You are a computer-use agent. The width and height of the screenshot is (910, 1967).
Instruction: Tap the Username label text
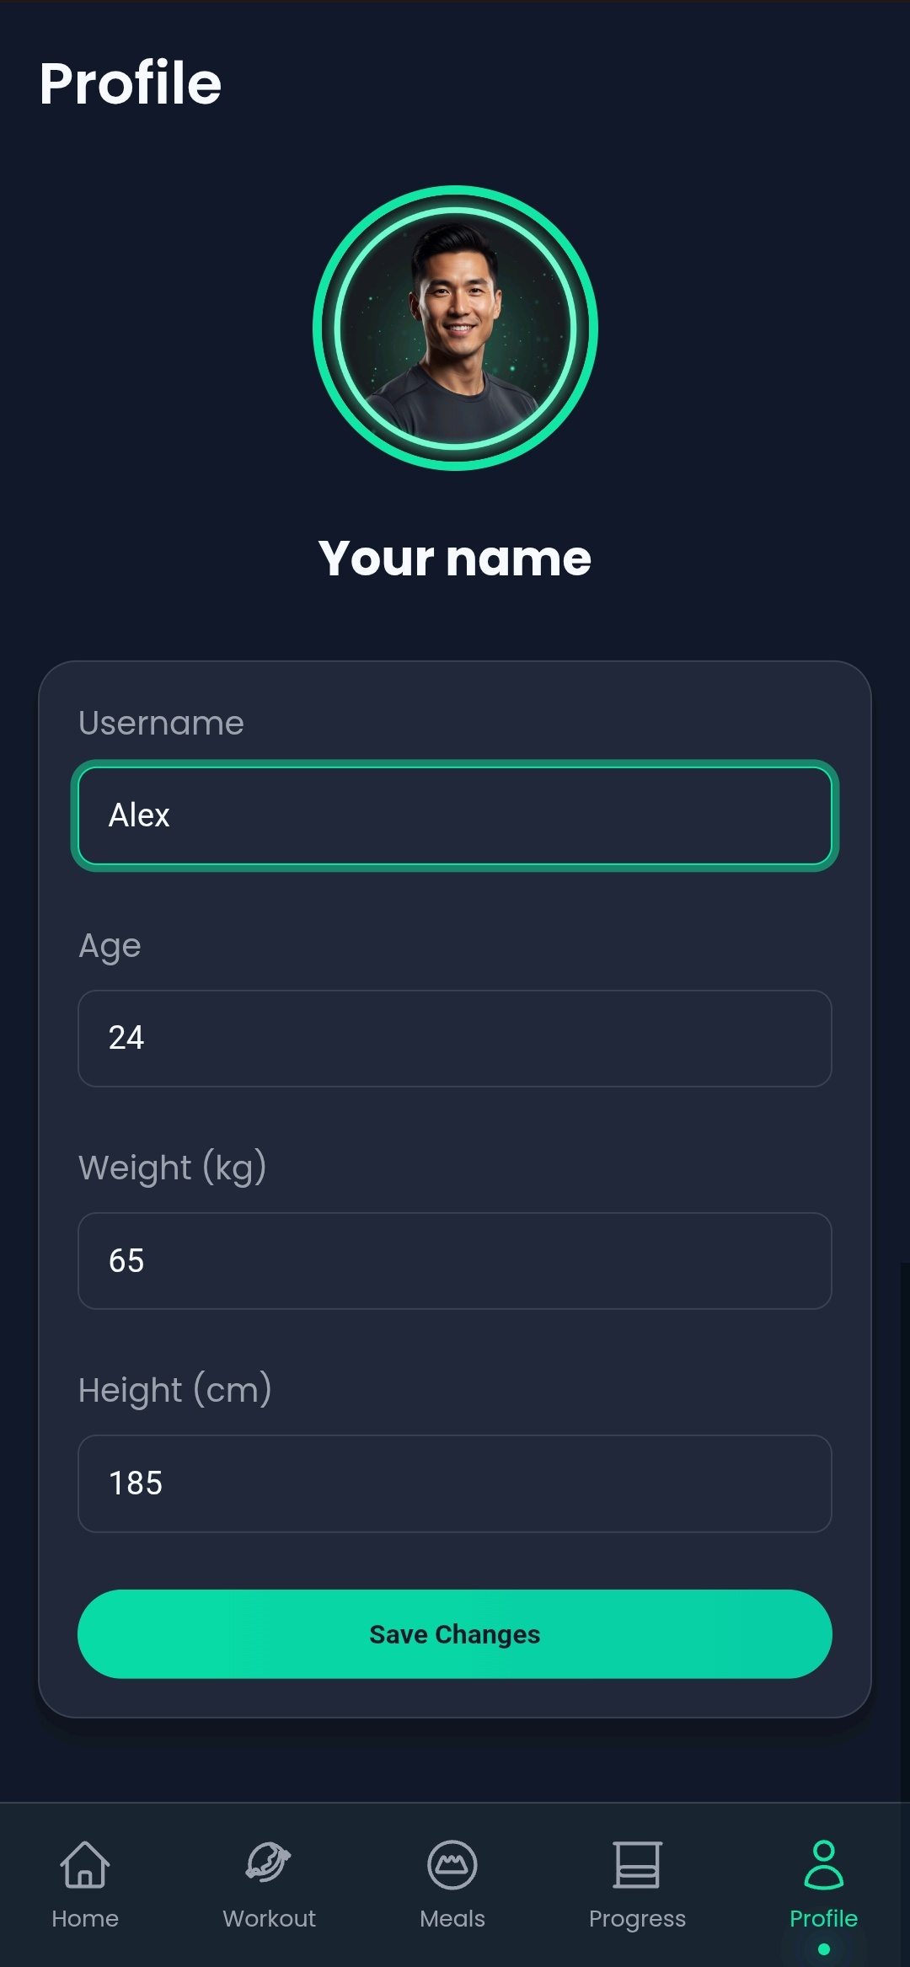160,722
